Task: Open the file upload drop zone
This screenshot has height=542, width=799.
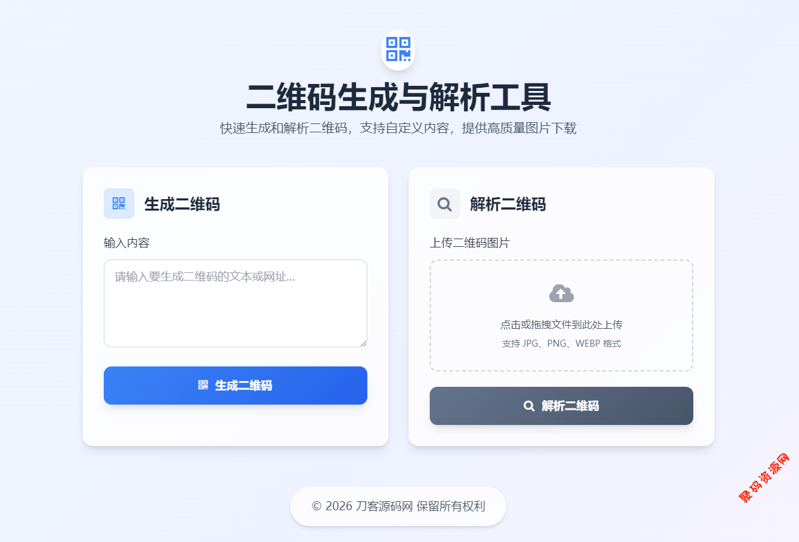Action: tap(562, 316)
